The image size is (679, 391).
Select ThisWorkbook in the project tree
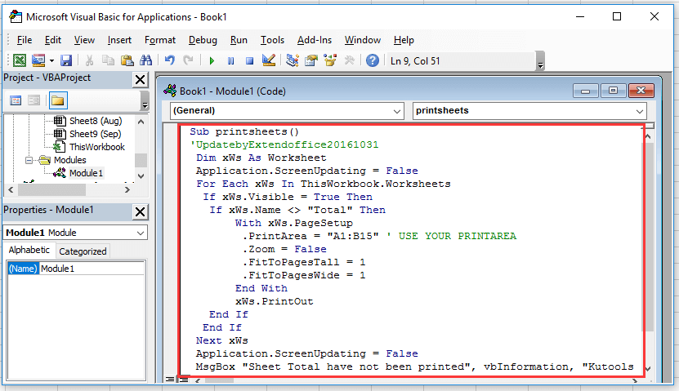click(x=96, y=147)
